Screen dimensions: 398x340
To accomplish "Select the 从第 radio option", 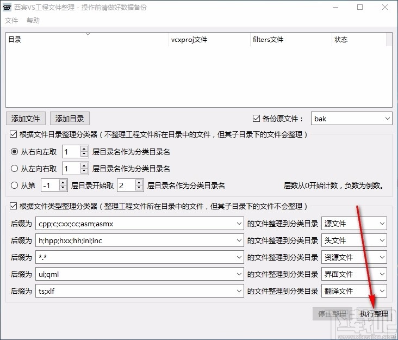I will pyautogui.click(x=15, y=186).
